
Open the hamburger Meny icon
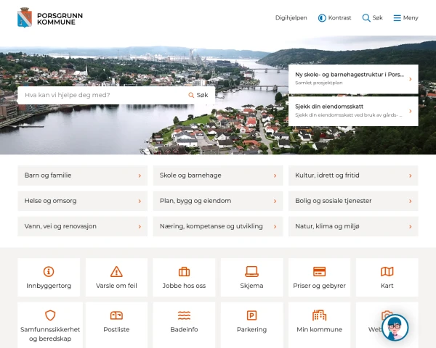pyautogui.click(x=397, y=18)
